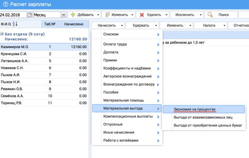Click Без отдела (9 сотр) group title
The height and width of the screenshot is (158, 249).
(x=24, y=34)
